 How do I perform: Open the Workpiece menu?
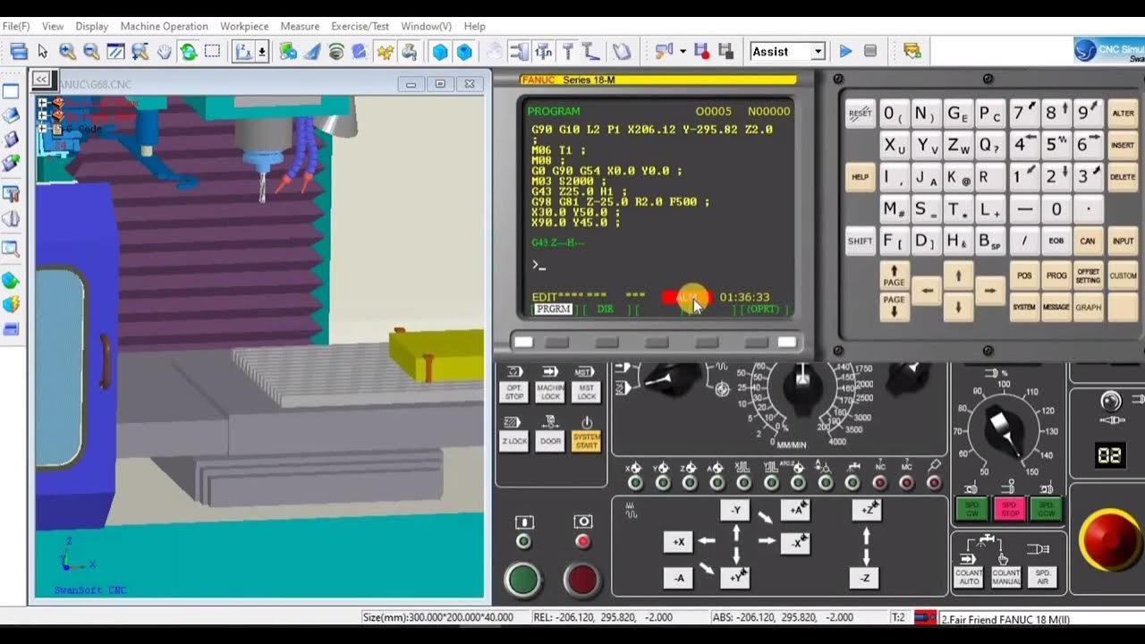(x=244, y=26)
